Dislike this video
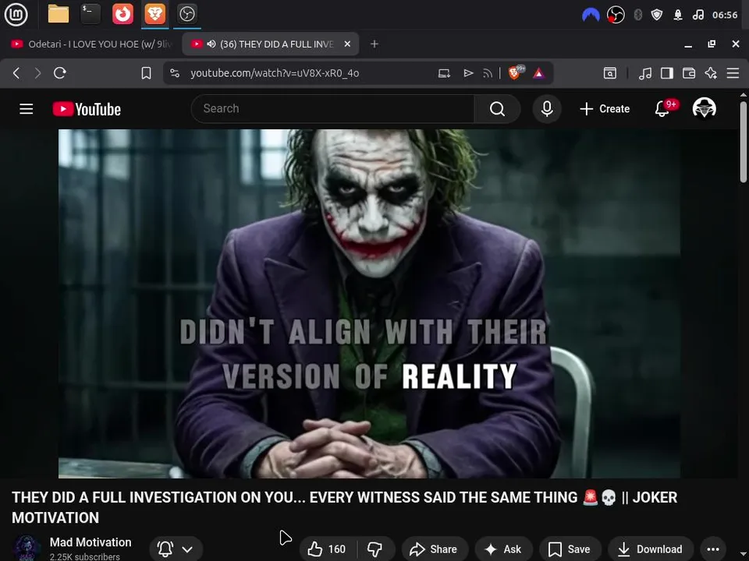This screenshot has height=561, width=749. pyautogui.click(x=375, y=549)
